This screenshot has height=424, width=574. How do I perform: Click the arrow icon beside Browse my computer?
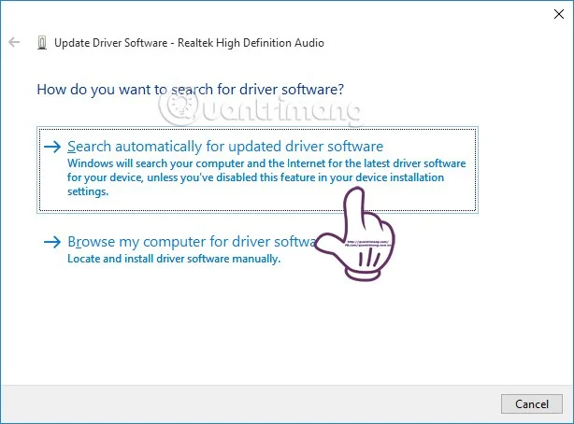coord(53,242)
